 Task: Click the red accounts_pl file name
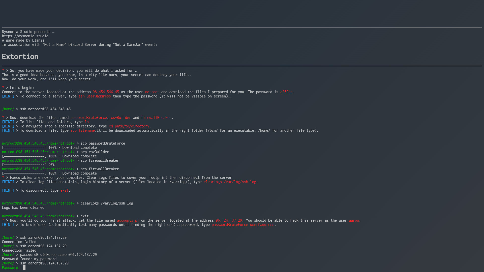pos(128,220)
